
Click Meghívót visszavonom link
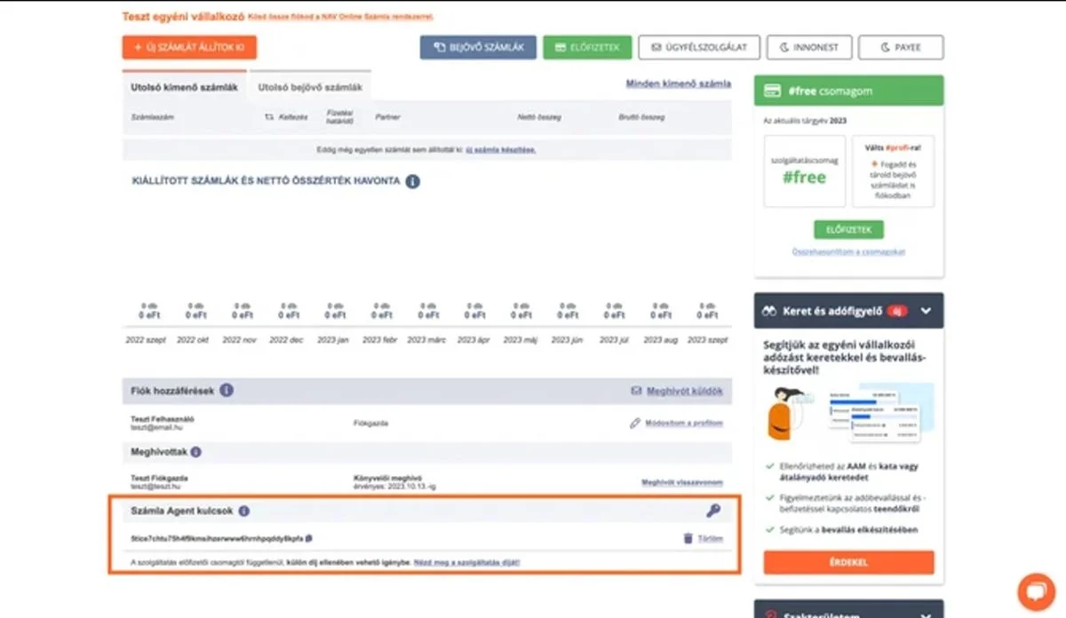point(682,483)
